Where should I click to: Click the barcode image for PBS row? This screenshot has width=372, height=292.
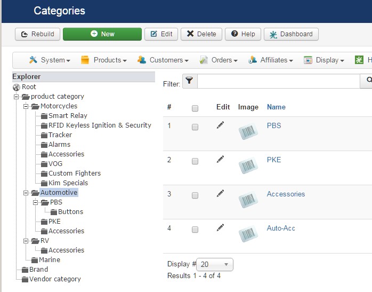248,131
